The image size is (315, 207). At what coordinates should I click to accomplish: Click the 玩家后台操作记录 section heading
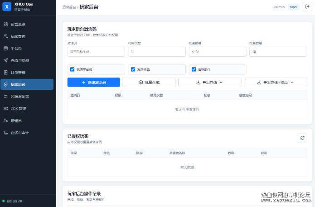pyautogui.click(x=84, y=194)
